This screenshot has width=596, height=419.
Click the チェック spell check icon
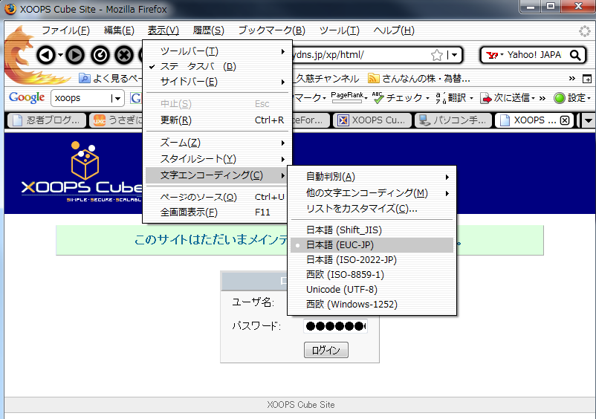[x=378, y=98]
